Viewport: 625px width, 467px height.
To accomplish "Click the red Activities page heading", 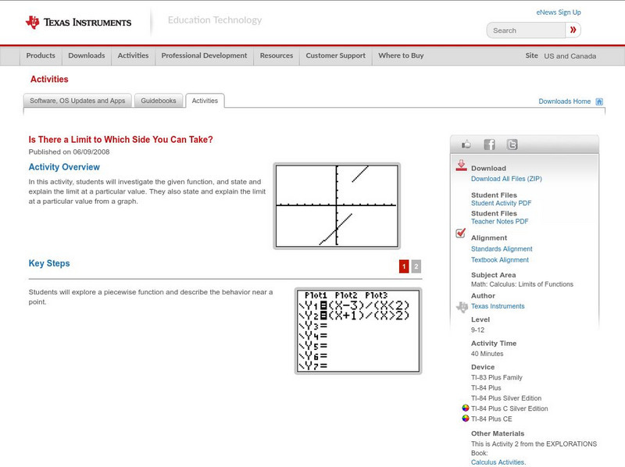I will click(49, 80).
